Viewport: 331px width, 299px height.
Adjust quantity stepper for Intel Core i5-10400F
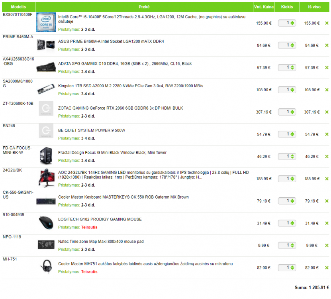(x=292, y=23)
